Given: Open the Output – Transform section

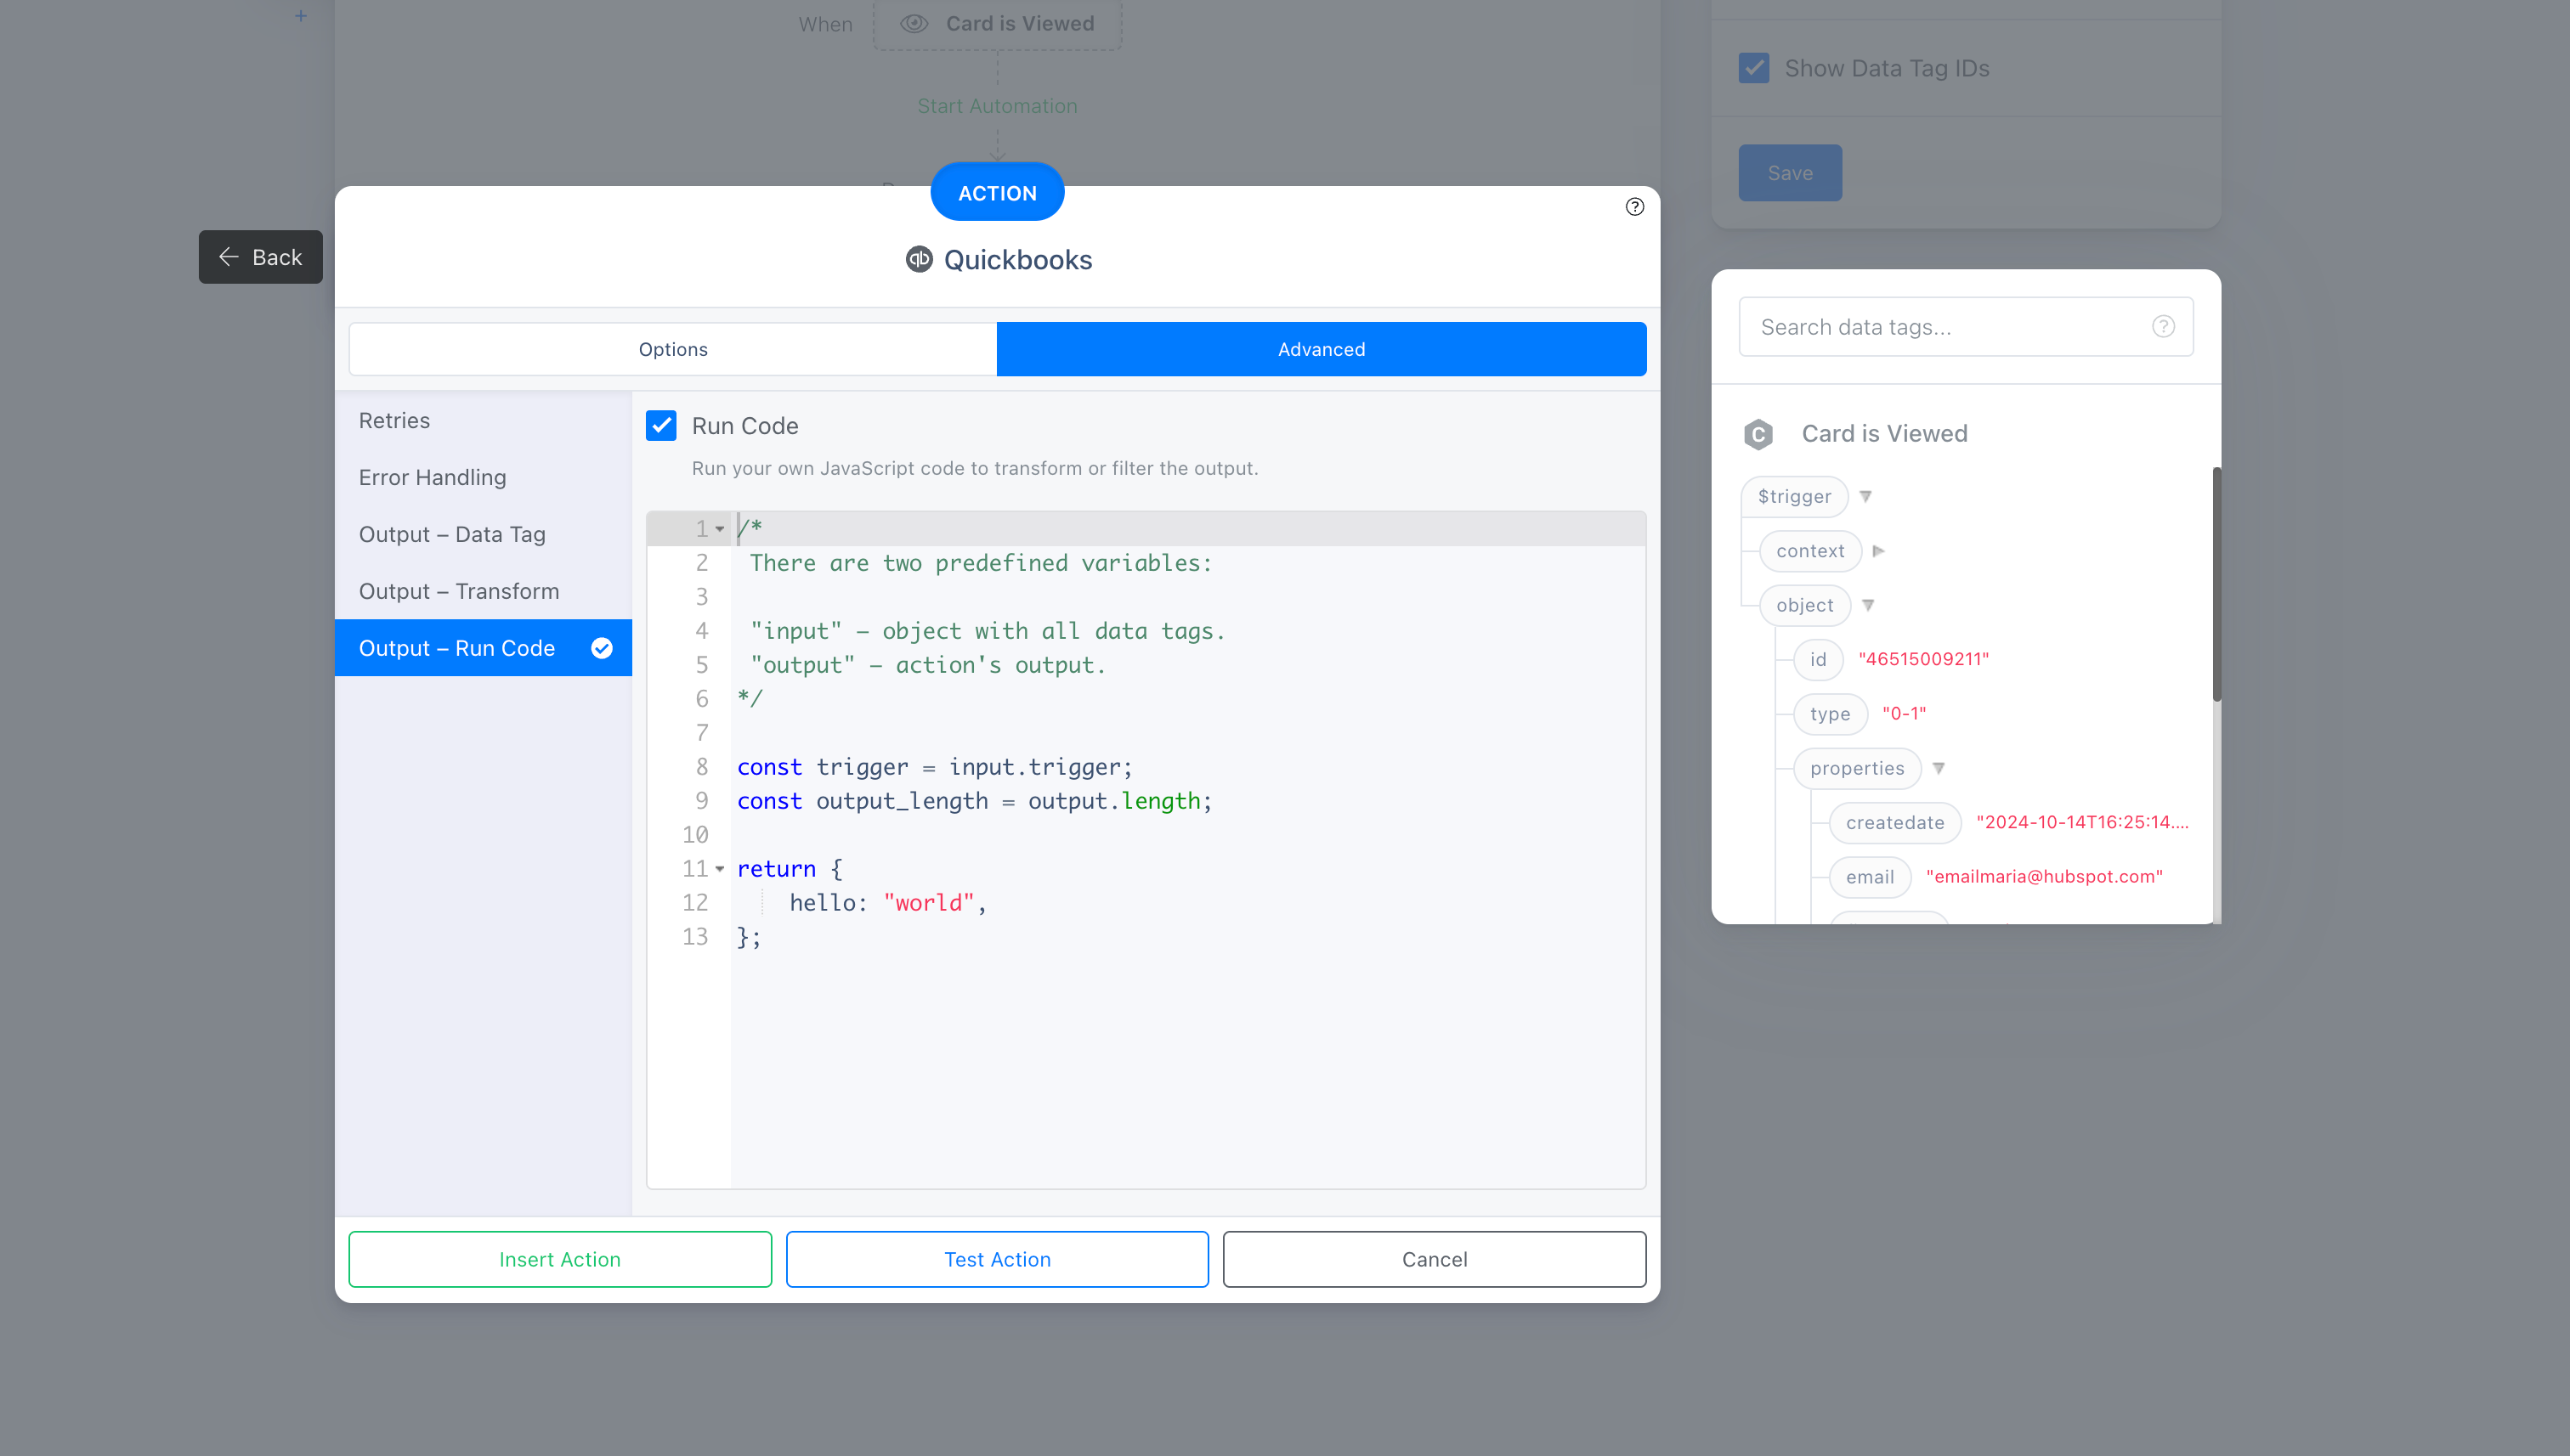Looking at the screenshot, I should (458, 591).
